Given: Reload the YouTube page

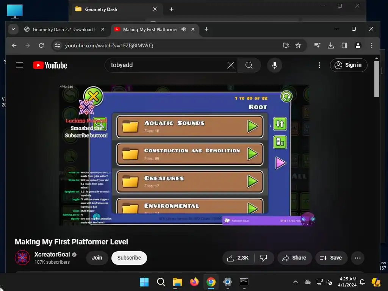Looking at the screenshot, I should [41, 45].
